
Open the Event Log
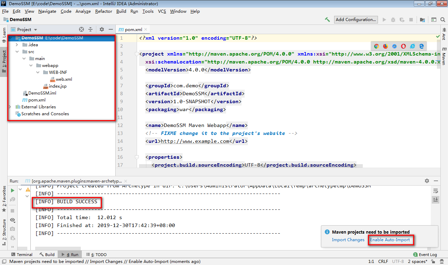tap(425, 254)
